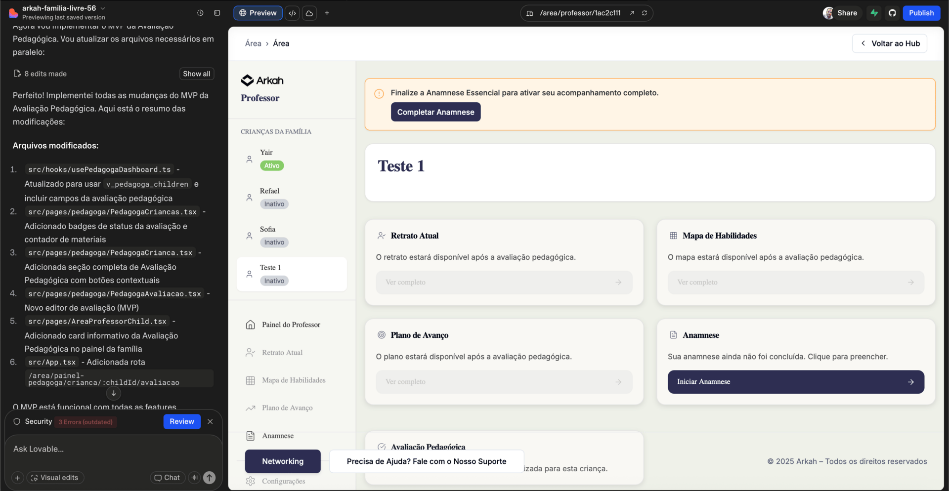The width and height of the screenshot is (949, 491).
Task: Open the code editor view icon
Action: click(x=293, y=13)
